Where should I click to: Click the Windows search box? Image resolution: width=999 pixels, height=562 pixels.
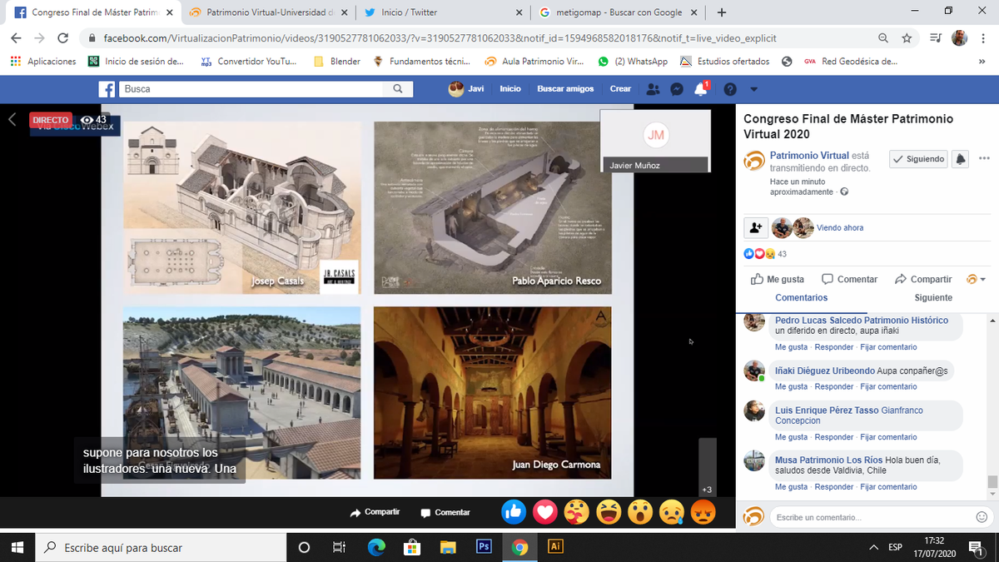pyautogui.click(x=161, y=547)
